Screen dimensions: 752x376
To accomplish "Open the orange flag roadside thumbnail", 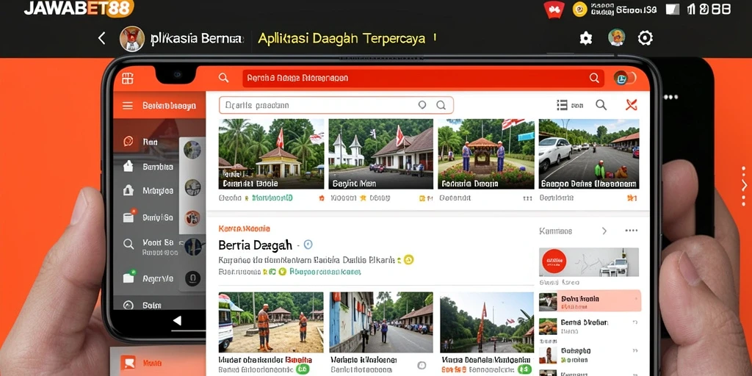I will pos(487,323).
